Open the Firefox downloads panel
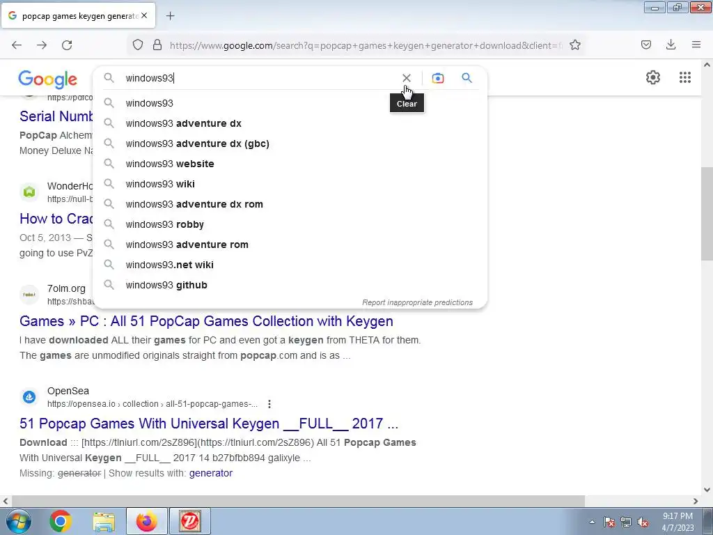 coord(671,45)
